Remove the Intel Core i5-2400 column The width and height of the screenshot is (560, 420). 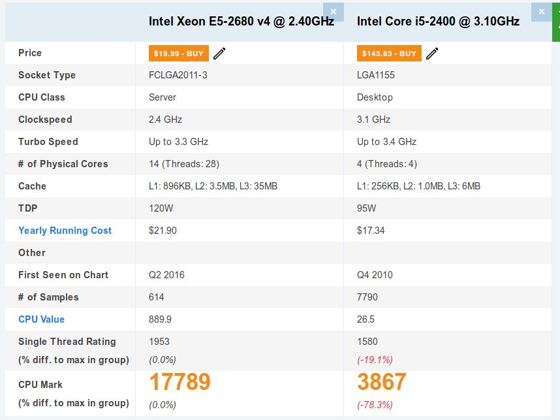(541, 12)
